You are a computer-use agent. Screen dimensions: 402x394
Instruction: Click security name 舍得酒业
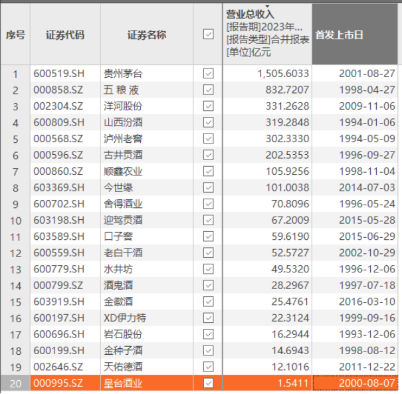point(123,204)
